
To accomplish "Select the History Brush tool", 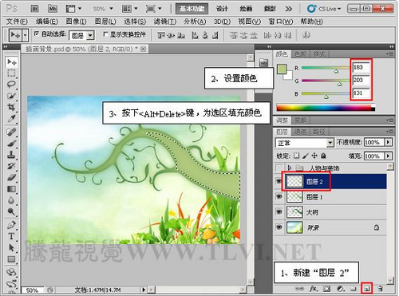I will (12, 166).
